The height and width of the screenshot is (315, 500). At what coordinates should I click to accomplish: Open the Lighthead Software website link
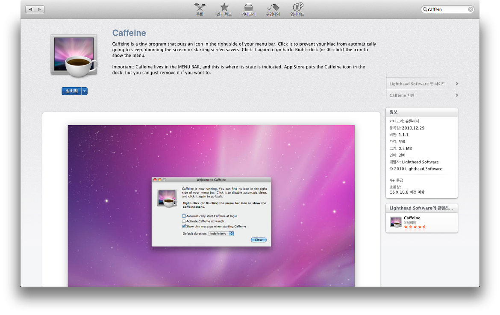[417, 84]
